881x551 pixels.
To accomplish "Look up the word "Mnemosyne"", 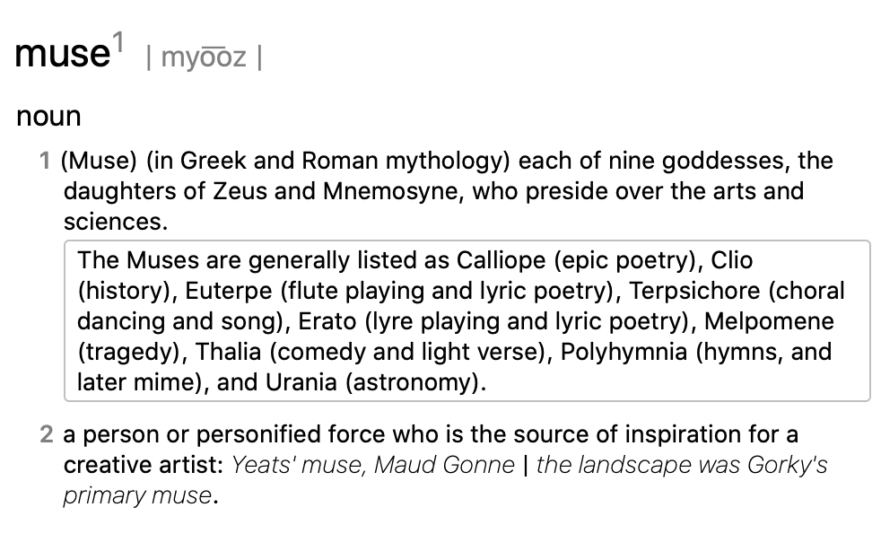I will [x=395, y=191].
